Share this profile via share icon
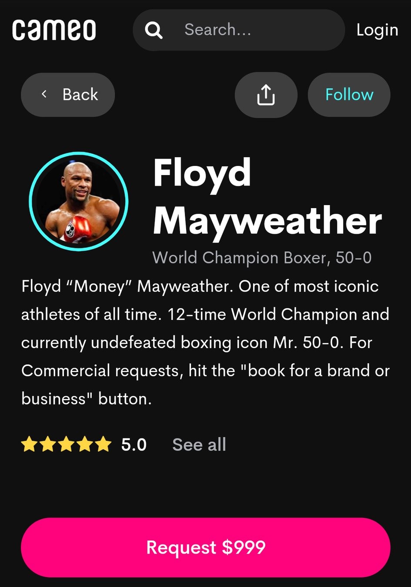 click(266, 95)
